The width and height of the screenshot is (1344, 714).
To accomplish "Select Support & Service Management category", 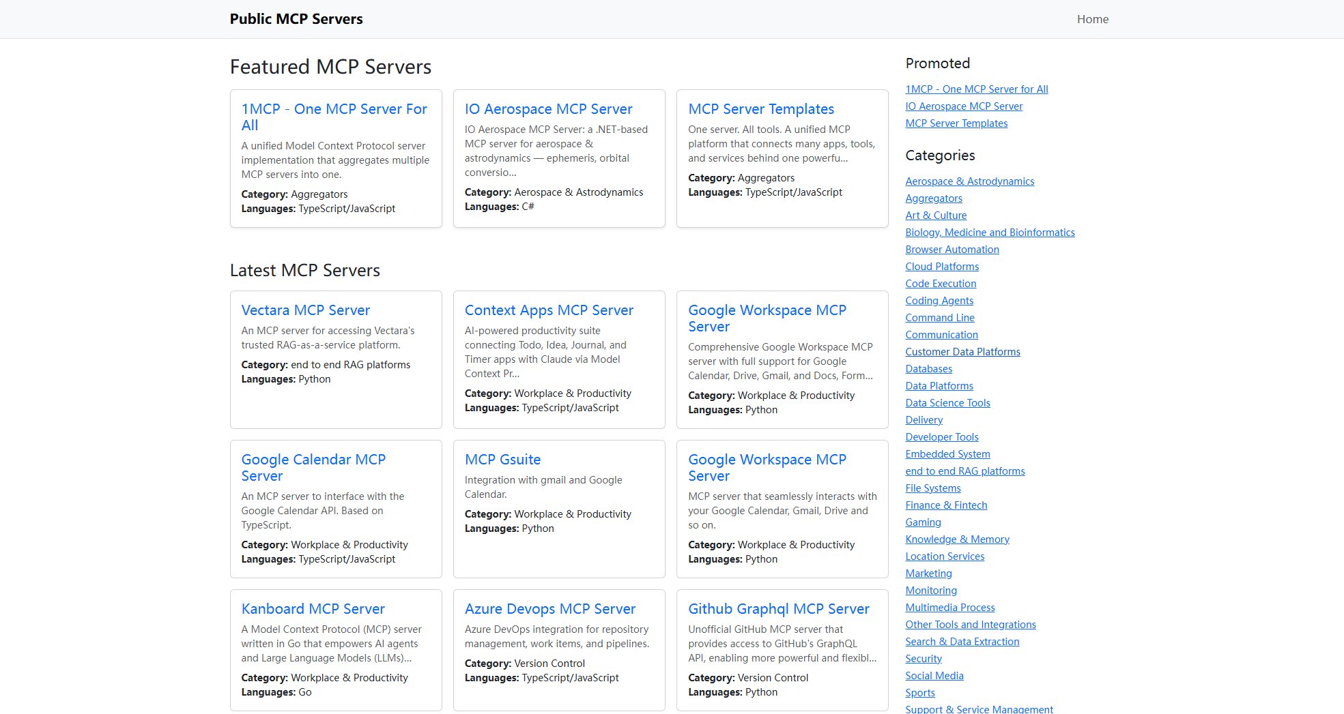I will pos(979,709).
